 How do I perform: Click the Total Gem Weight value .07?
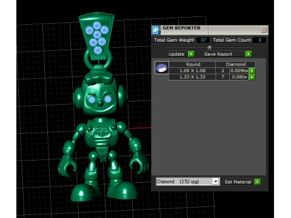tap(203, 40)
